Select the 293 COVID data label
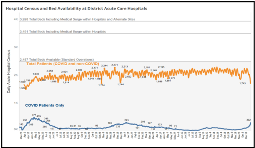The image size is (255, 148). pyautogui.click(x=126, y=120)
